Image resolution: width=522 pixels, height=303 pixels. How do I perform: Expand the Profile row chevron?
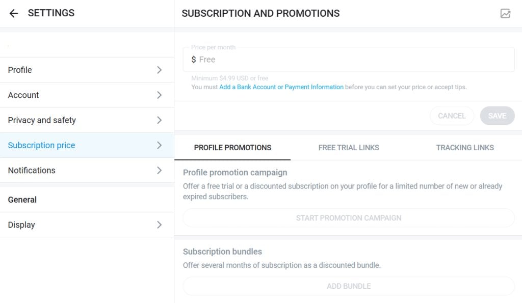click(x=159, y=70)
